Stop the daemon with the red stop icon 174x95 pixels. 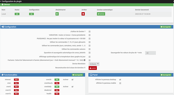click(x=83, y=14)
